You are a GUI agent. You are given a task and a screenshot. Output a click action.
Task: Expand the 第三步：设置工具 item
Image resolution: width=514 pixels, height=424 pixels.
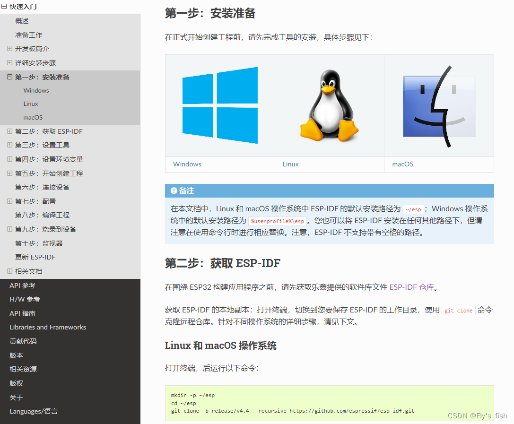coord(9,145)
